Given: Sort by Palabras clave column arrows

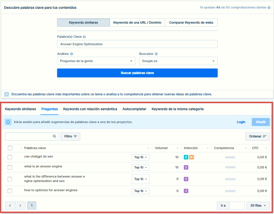Looking at the screenshot, I should coord(148,148).
